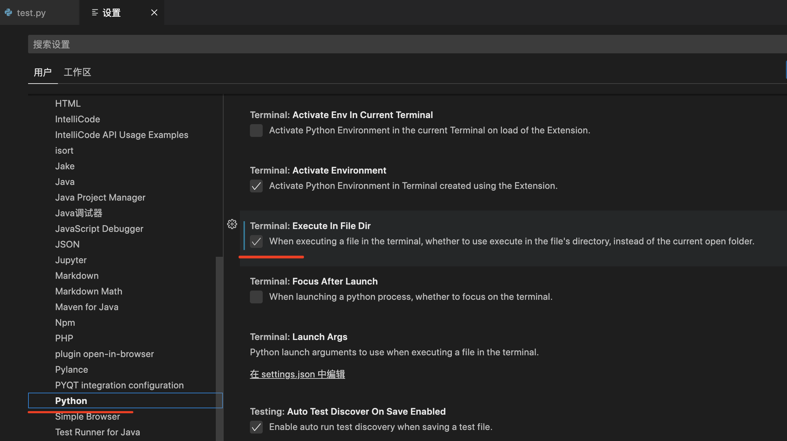Click the Python file icon on test.py tab

pos(9,13)
